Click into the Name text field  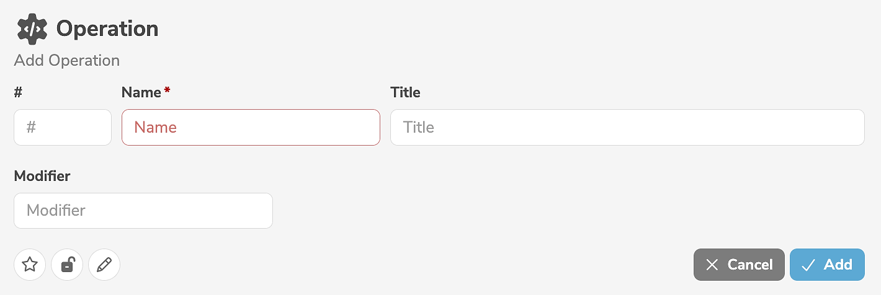point(251,128)
